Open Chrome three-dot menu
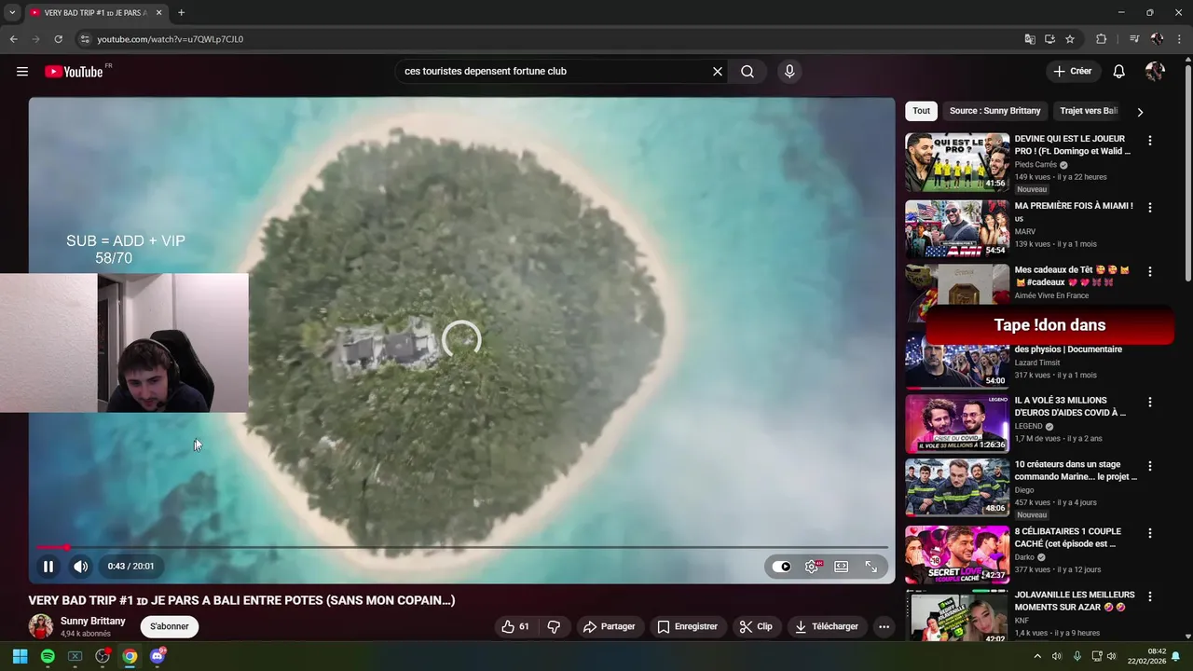This screenshot has height=671, width=1193. pos(1180,39)
